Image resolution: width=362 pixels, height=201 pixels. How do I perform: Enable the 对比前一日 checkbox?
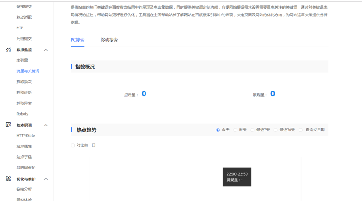(x=73, y=145)
